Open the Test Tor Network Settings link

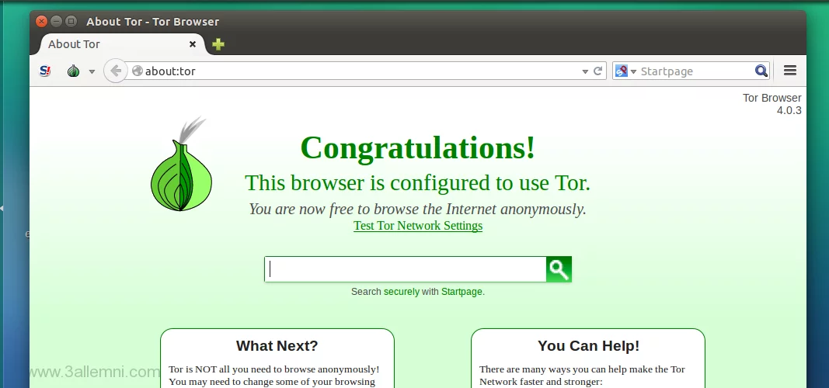[x=418, y=226]
